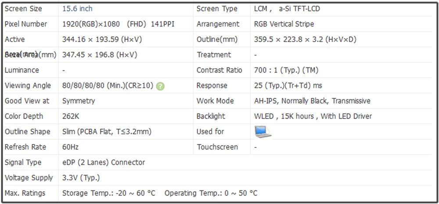Screen dimensions: 439x204
Task: Click the WLED 15K hours backlight value
Action: [313, 116]
